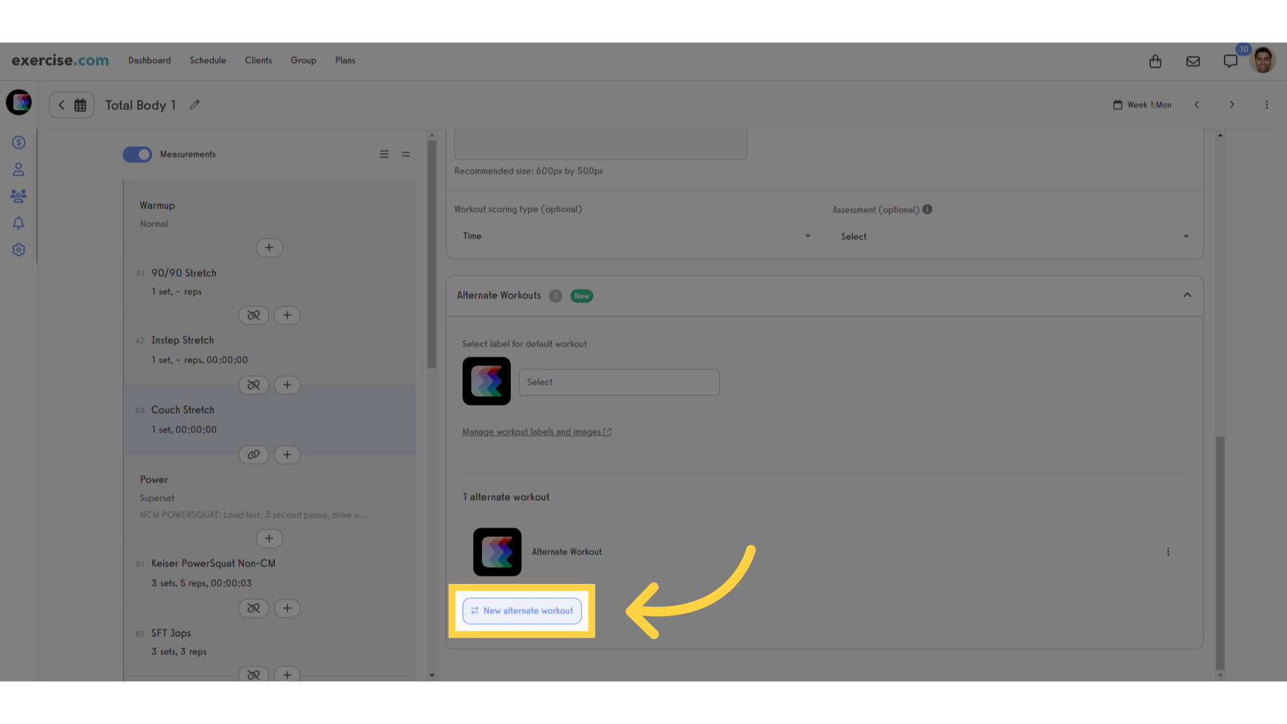Click the Plans menu tab

[x=345, y=60]
